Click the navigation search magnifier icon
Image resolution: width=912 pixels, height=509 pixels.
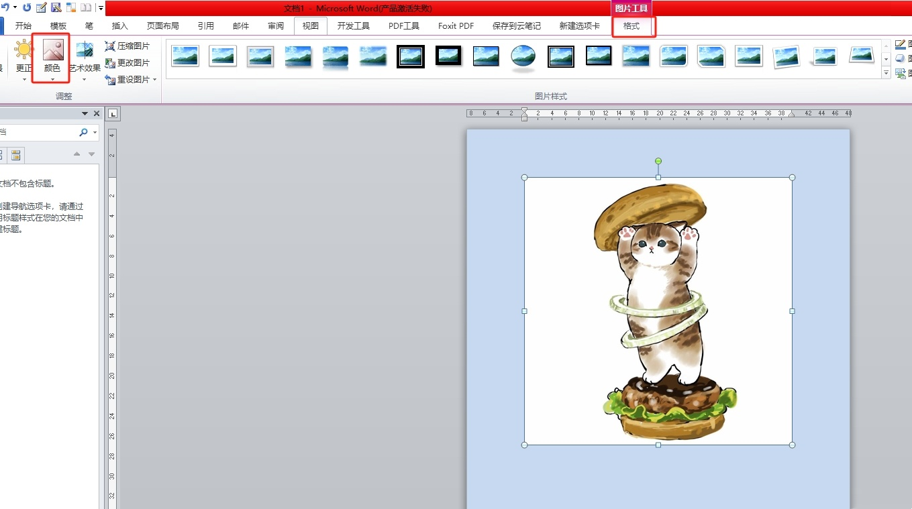[83, 132]
